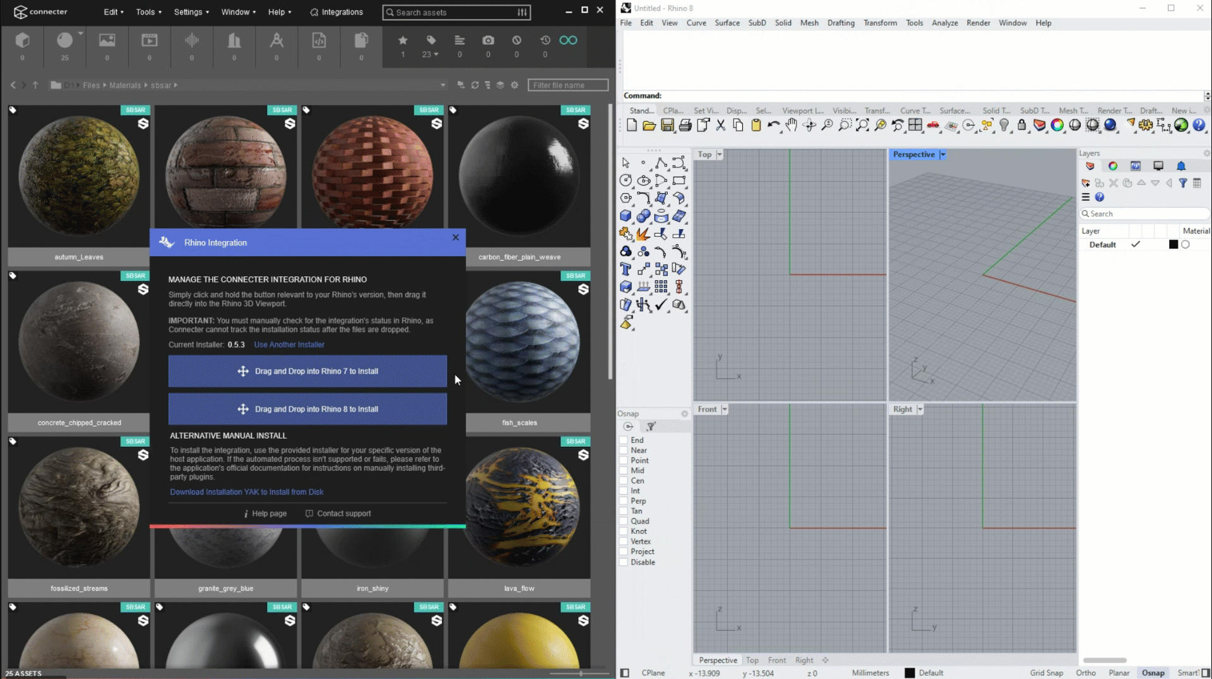Click Use Another Installer link

pos(289,345)
